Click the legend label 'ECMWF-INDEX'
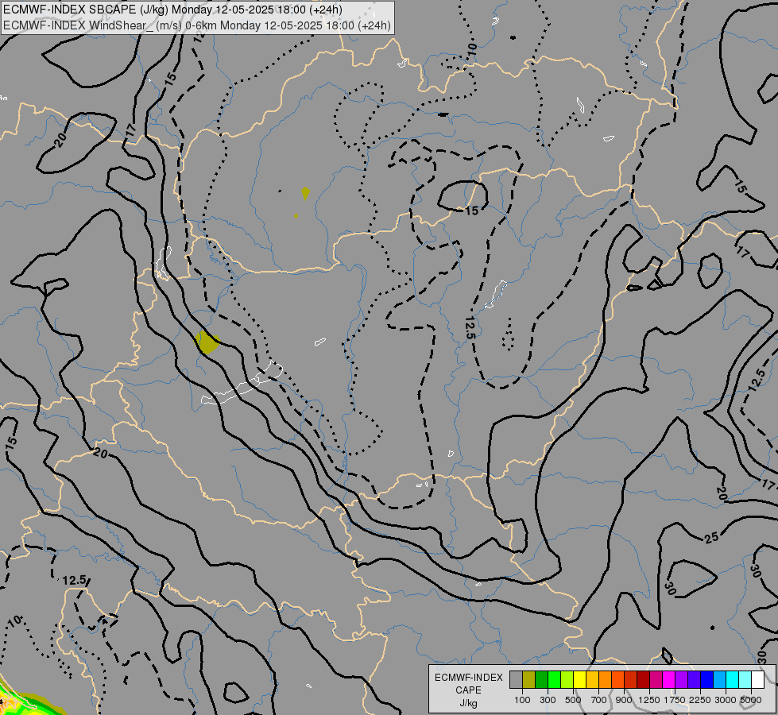This screenshot has width=778, height=715. point(469,678)
